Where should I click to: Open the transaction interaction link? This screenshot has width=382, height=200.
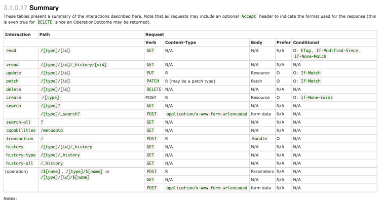(20, 139)
